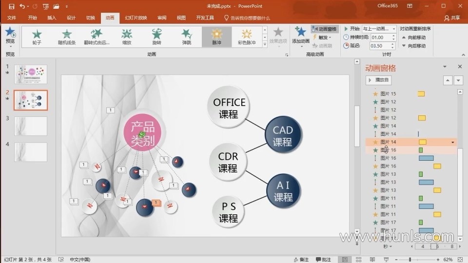Click the zoom slider in the status bar
The height and width of the screenshot is (263, 468).
click(409, 260)
